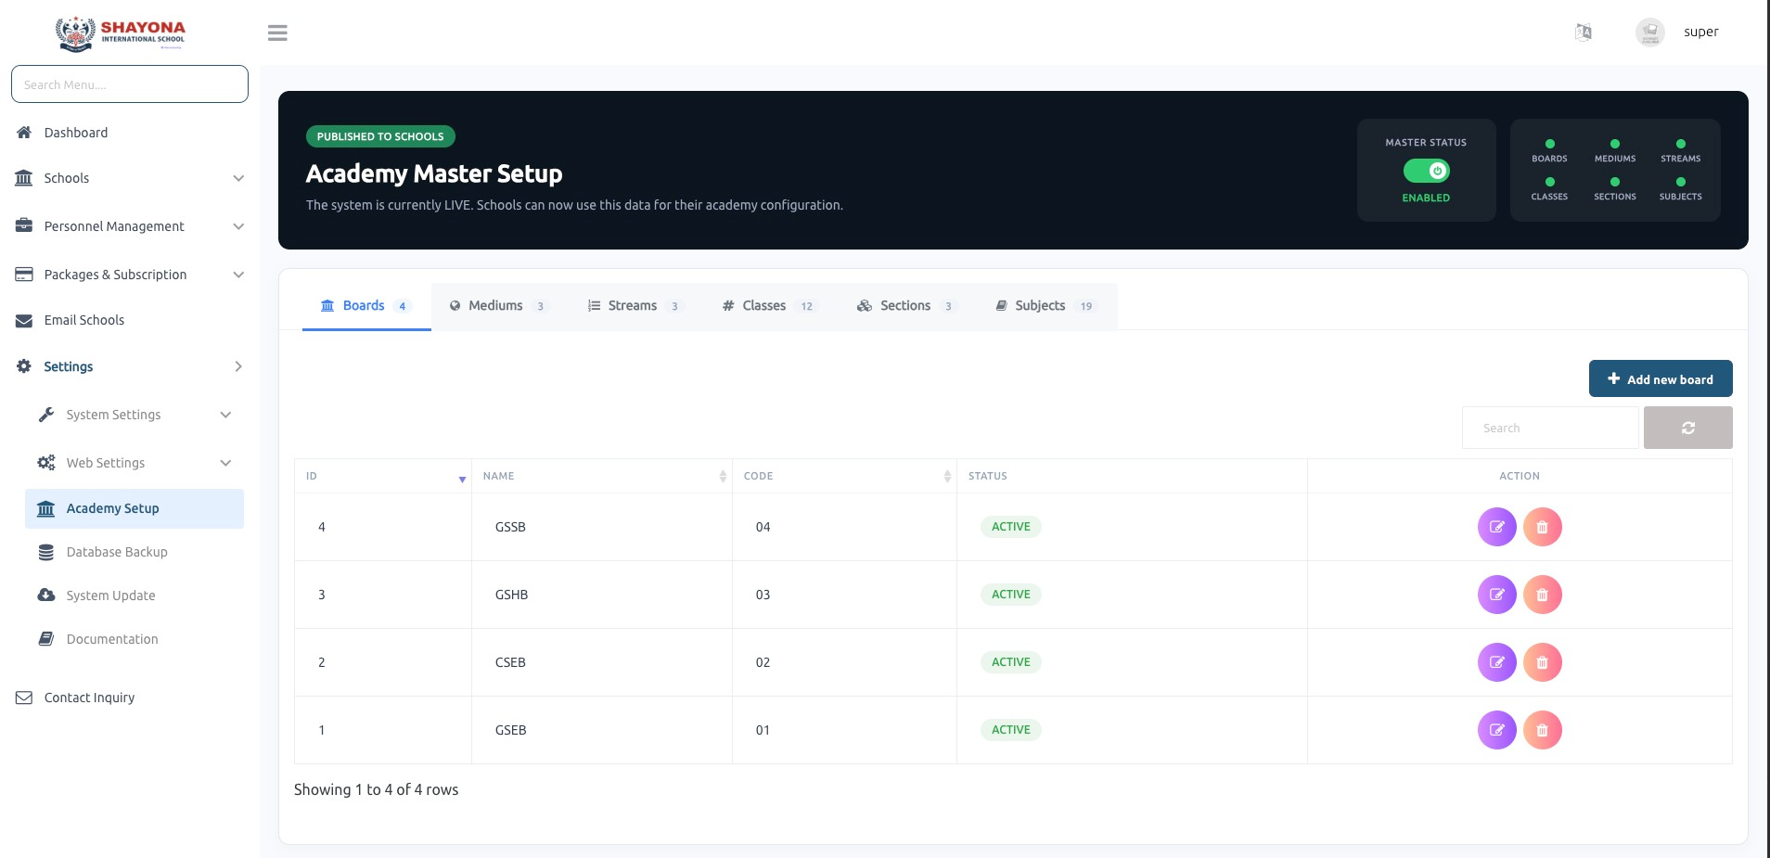The height and width of the screenshot is (858, 1770).
Task: Click the Personnel Management briefcase icon
Action: tap(24, 225)
